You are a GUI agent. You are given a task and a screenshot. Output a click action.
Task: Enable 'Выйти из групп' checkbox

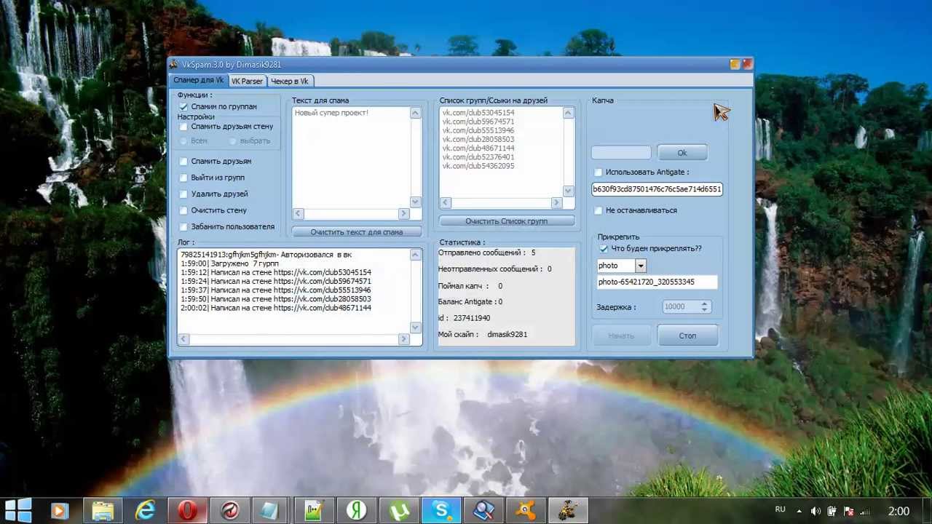point(183,178)
